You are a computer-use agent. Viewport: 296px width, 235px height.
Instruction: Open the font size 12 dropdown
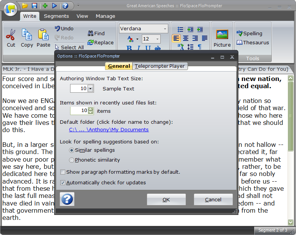pyautogui.click(x=157, y=39)
